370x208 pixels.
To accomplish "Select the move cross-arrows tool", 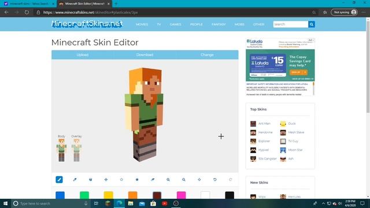I will [106, 180].
